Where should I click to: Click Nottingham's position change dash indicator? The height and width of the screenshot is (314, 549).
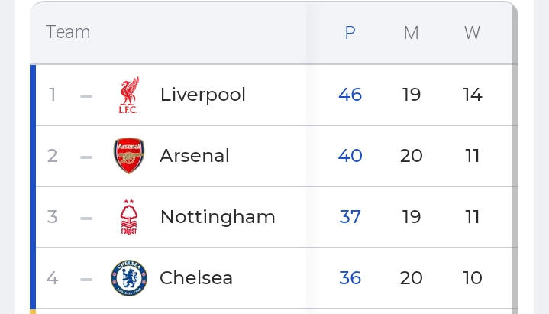click(86, 218)
